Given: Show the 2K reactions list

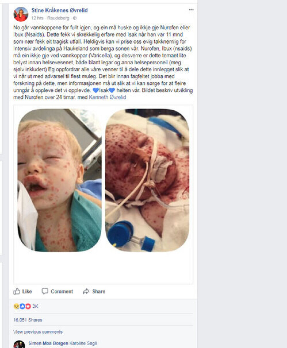Looking at the screenshot, I should click(35, 306).
